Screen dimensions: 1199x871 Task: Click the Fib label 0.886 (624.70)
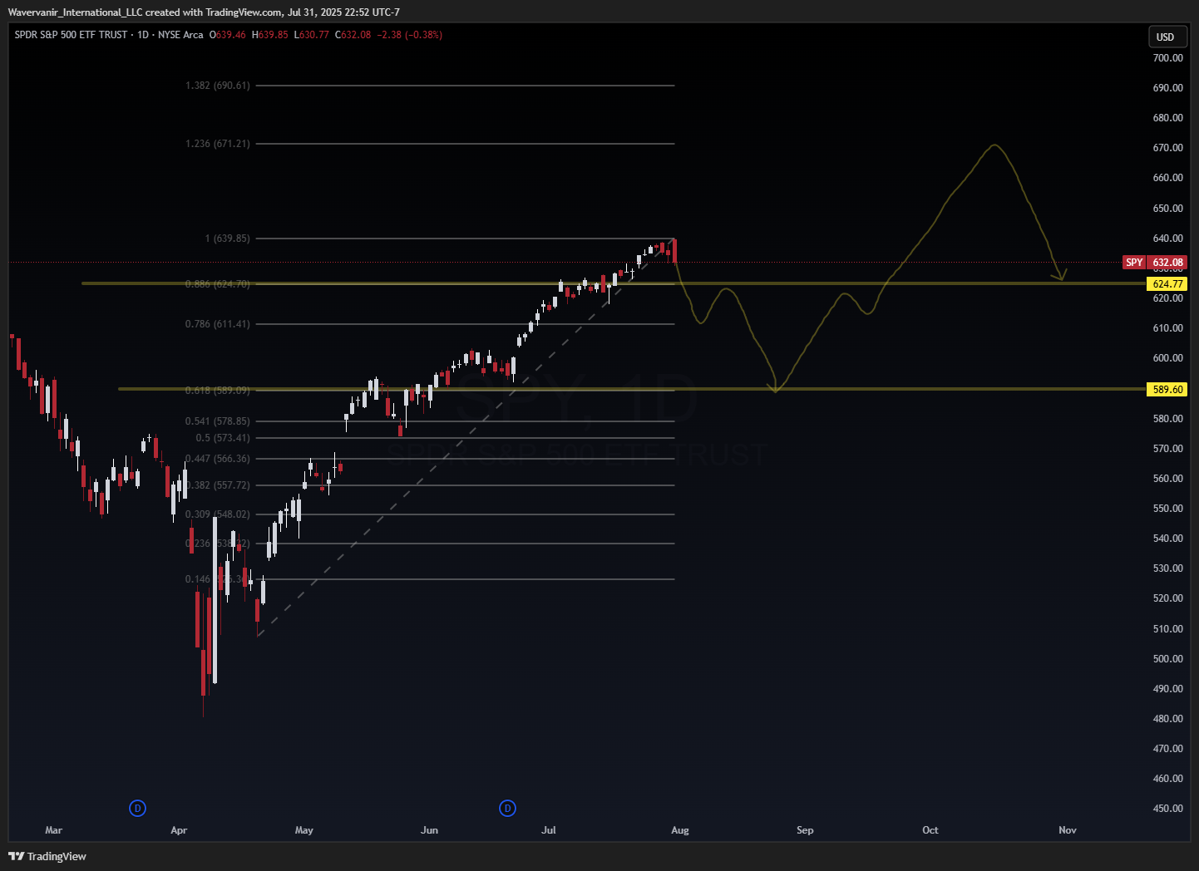click(218, 284)
